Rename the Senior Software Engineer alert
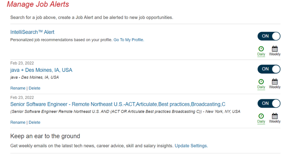 18,122
